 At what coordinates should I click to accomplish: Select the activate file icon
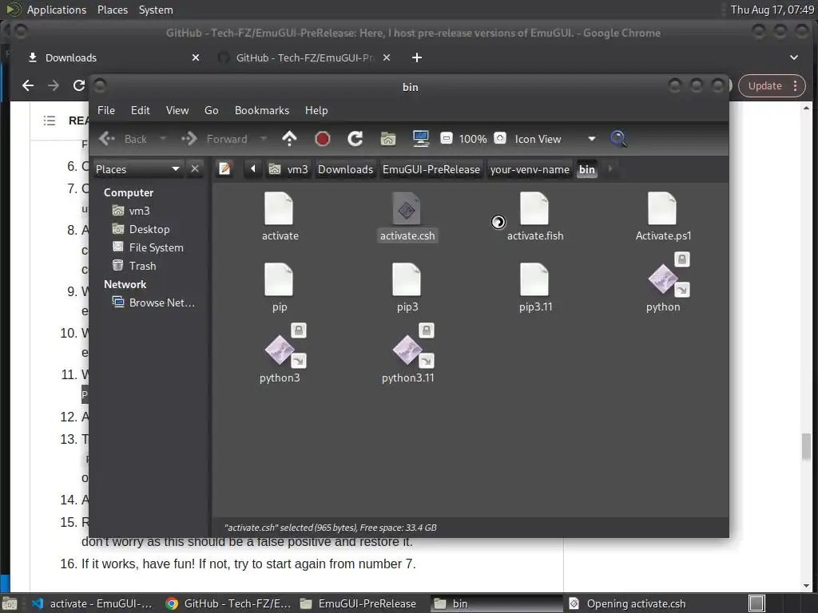(x=280, y=208)
